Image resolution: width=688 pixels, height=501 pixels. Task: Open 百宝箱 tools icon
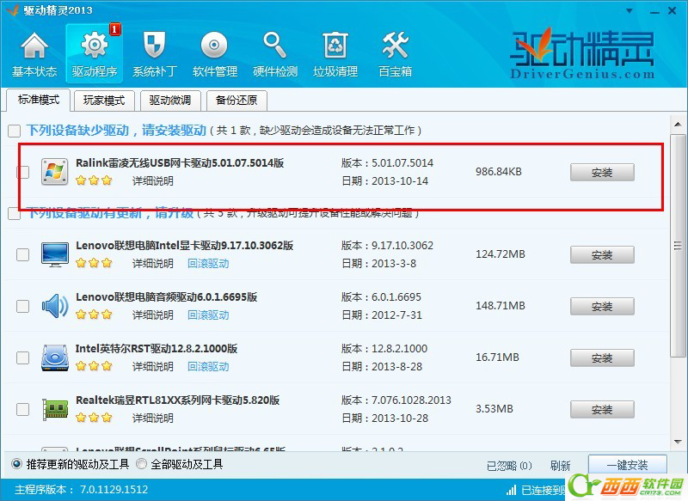pyautogui.click(x=395, y=46)
